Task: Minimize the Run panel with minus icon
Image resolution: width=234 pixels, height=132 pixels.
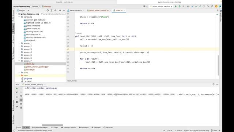Action: click(217, 84)
